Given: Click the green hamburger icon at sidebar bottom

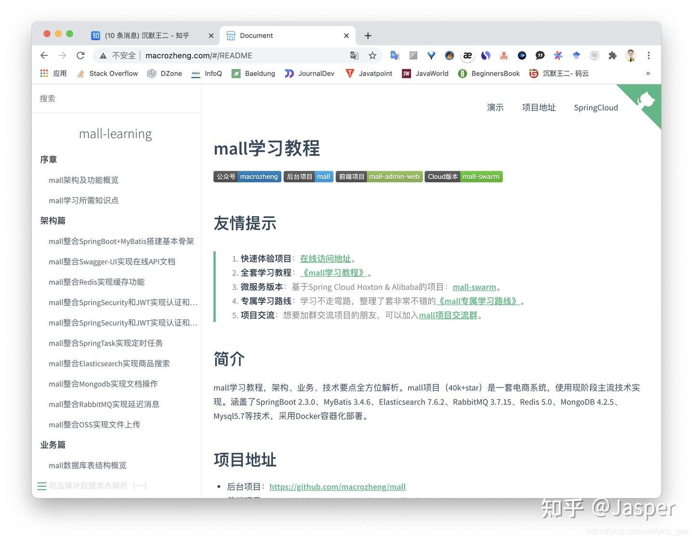Looking at the screenshot, I should point(42,486).
